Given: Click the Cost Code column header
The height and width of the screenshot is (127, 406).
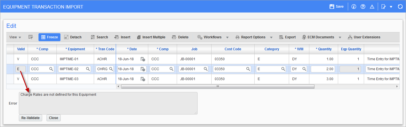Looking at the screenshot, I should tap(233, 49).
